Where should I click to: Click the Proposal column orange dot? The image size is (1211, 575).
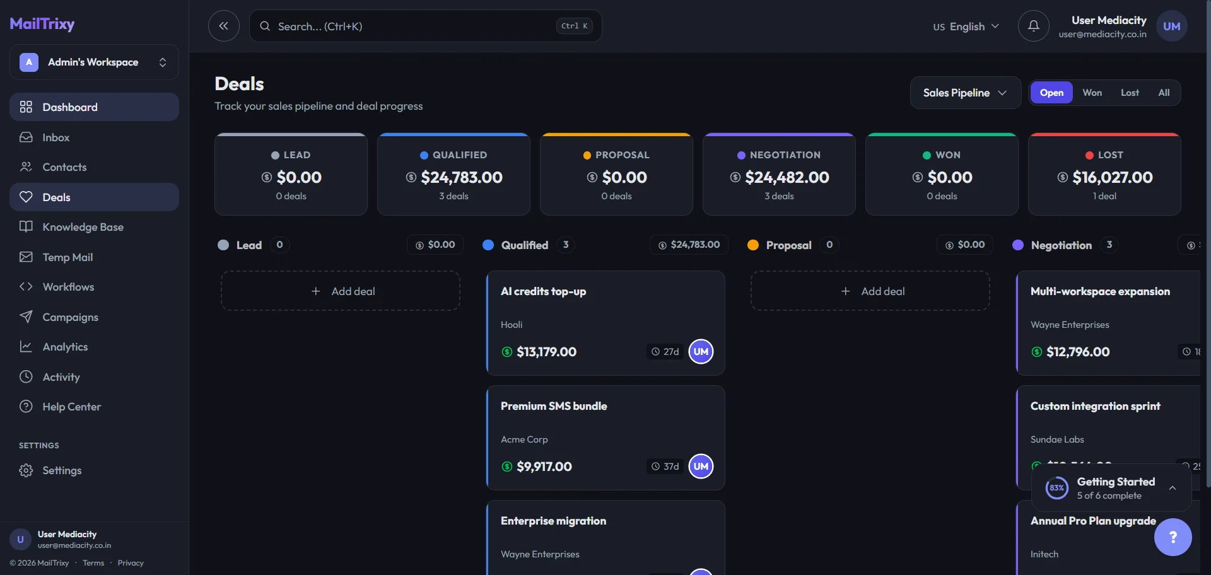(753, 245)
